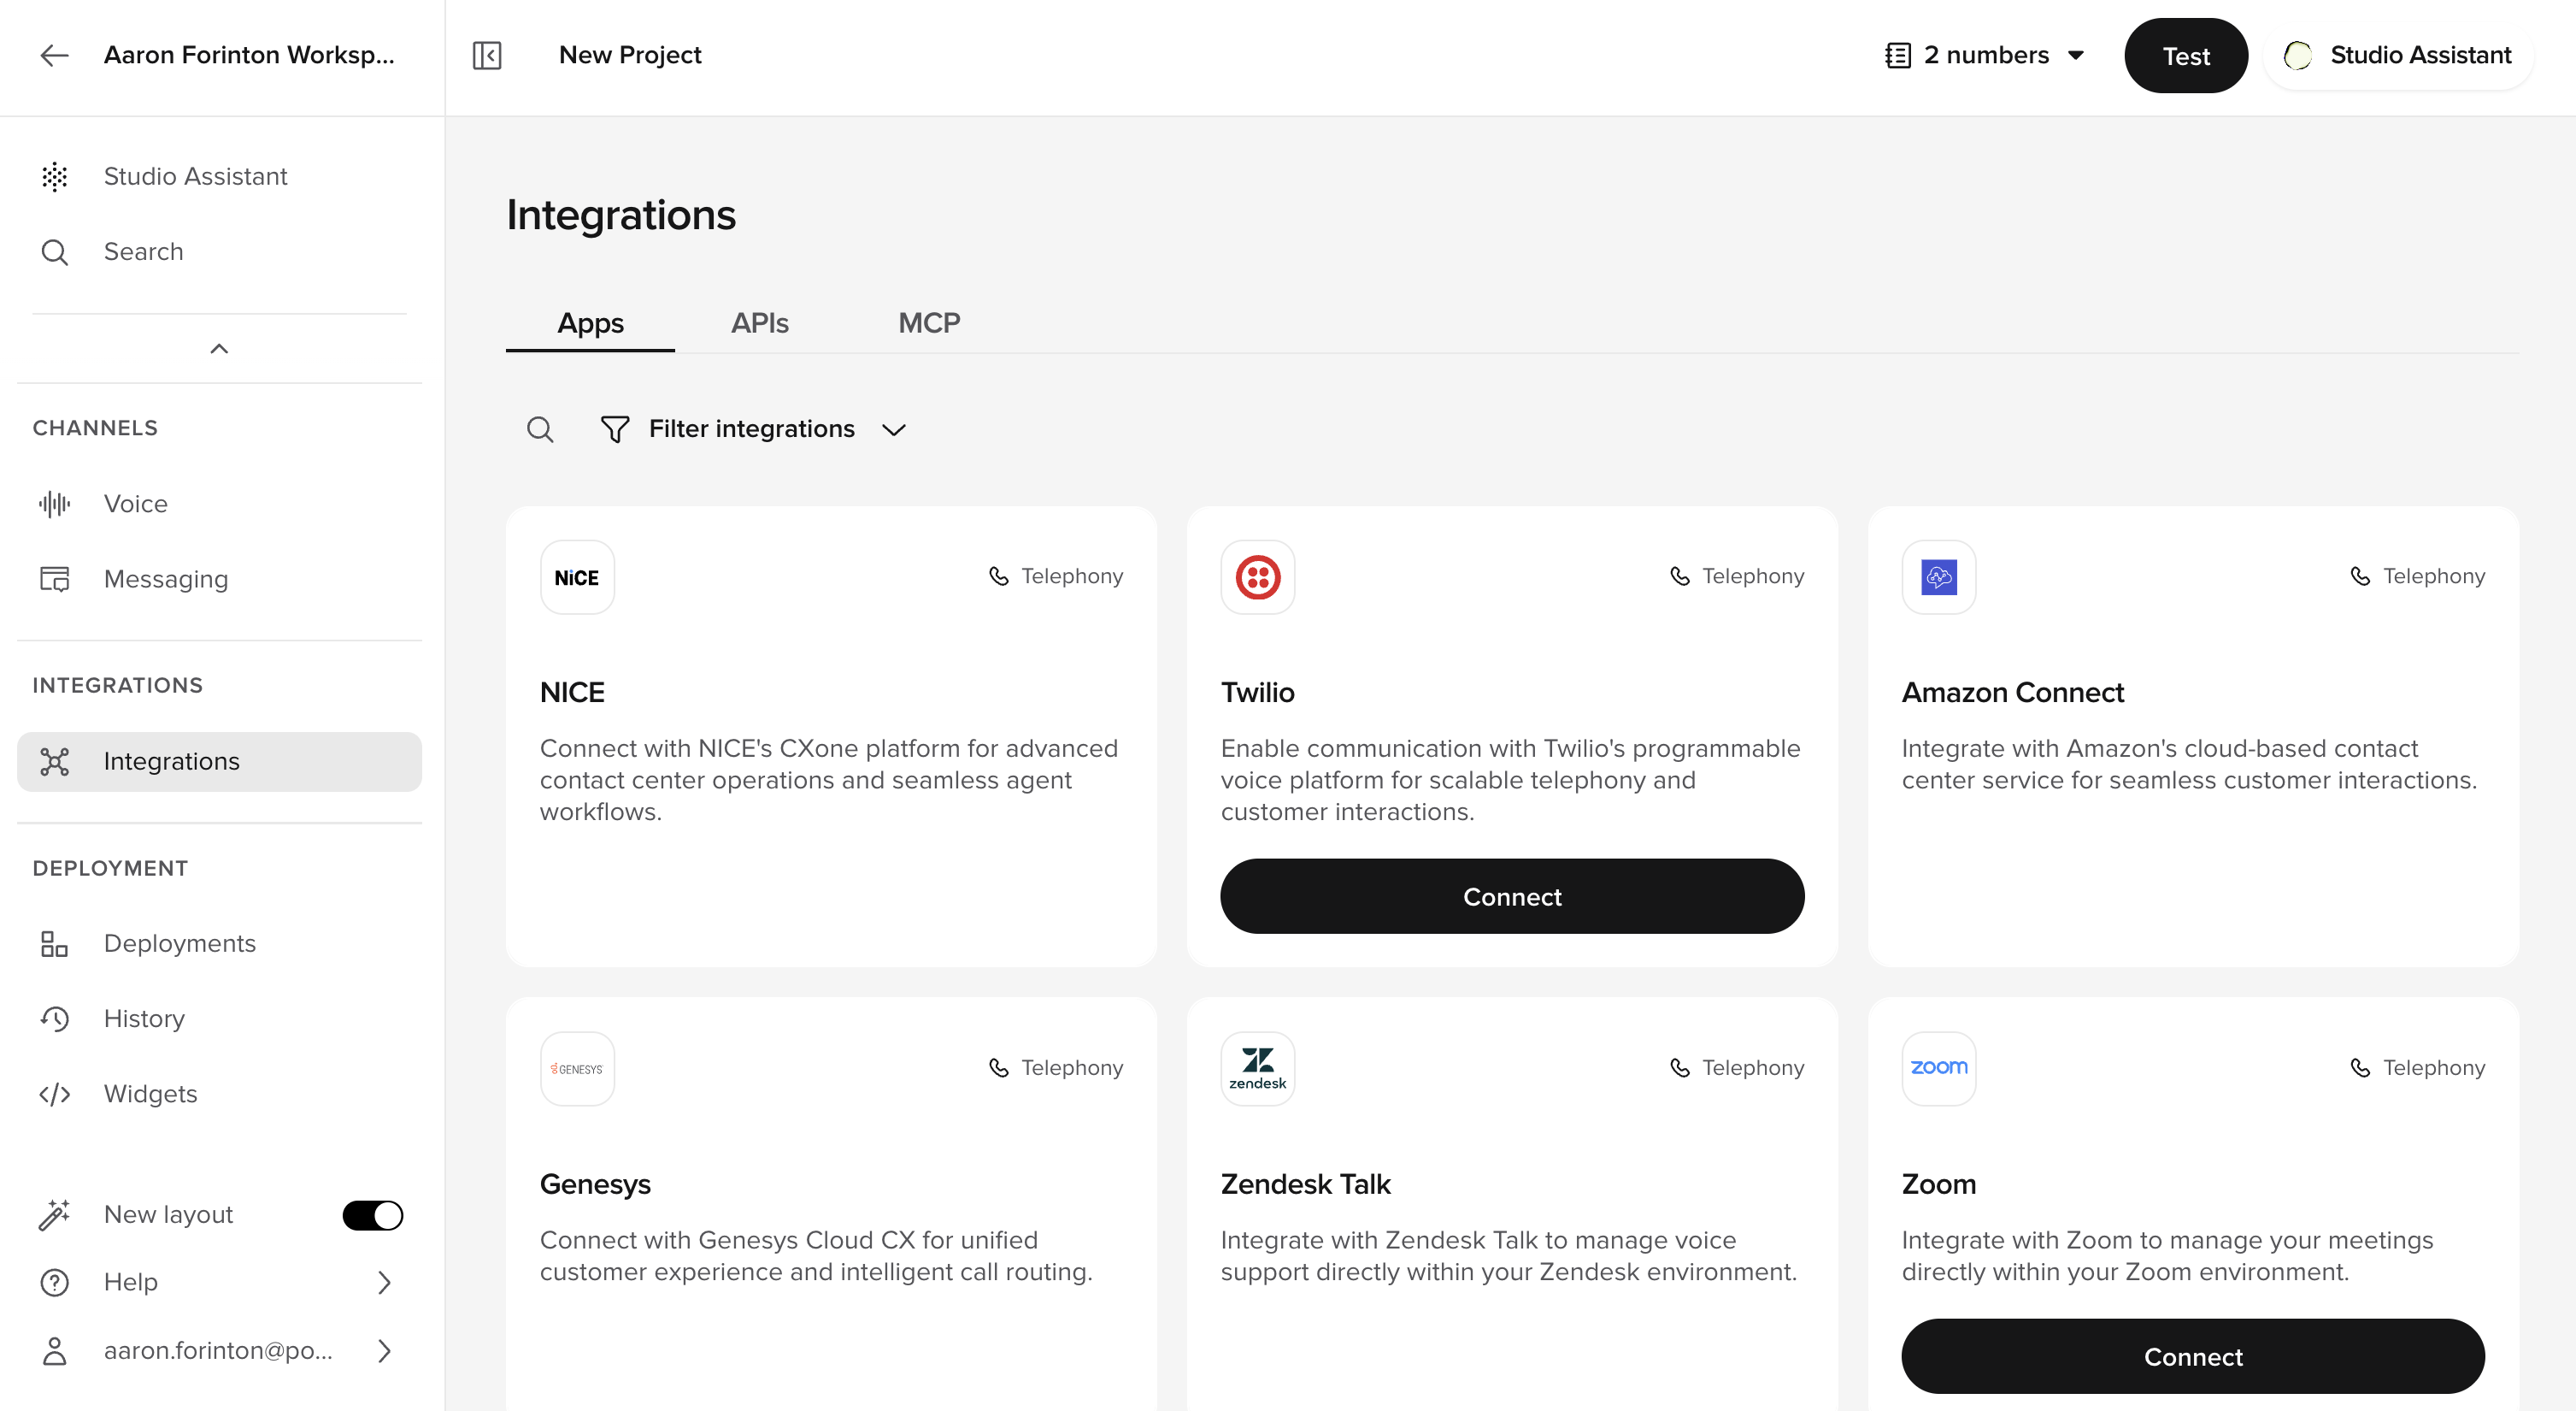This screenshot has height=1411, width=2576.
Task: Open History in sidebar
Action: click(220, 1018)
